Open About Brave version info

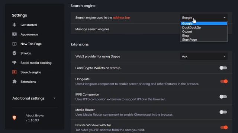[35, 118]
